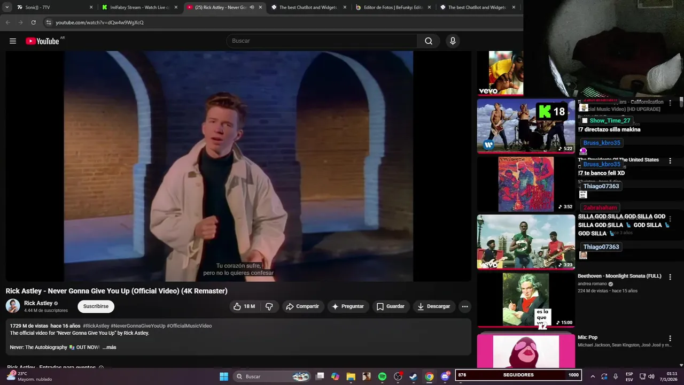Switch to the "Sonic)) - 7TV" tab

pos(53,7)
